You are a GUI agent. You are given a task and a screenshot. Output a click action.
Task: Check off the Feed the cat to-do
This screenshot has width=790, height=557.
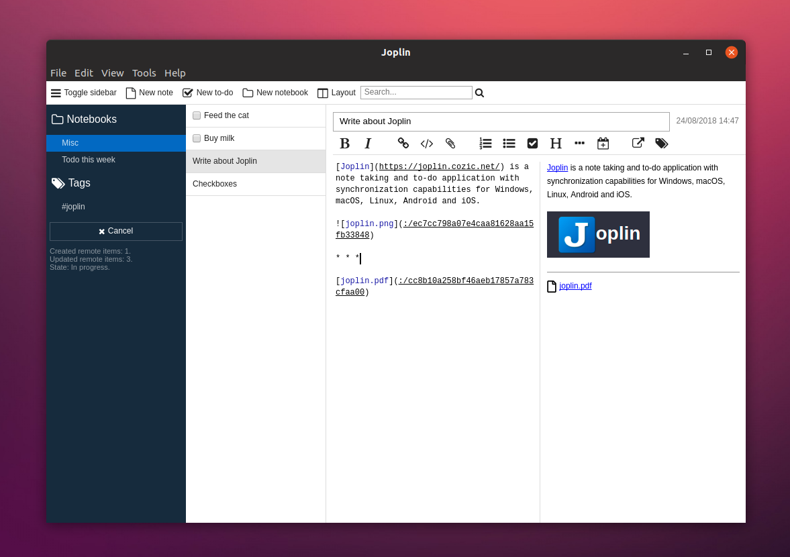click(197, 115)
